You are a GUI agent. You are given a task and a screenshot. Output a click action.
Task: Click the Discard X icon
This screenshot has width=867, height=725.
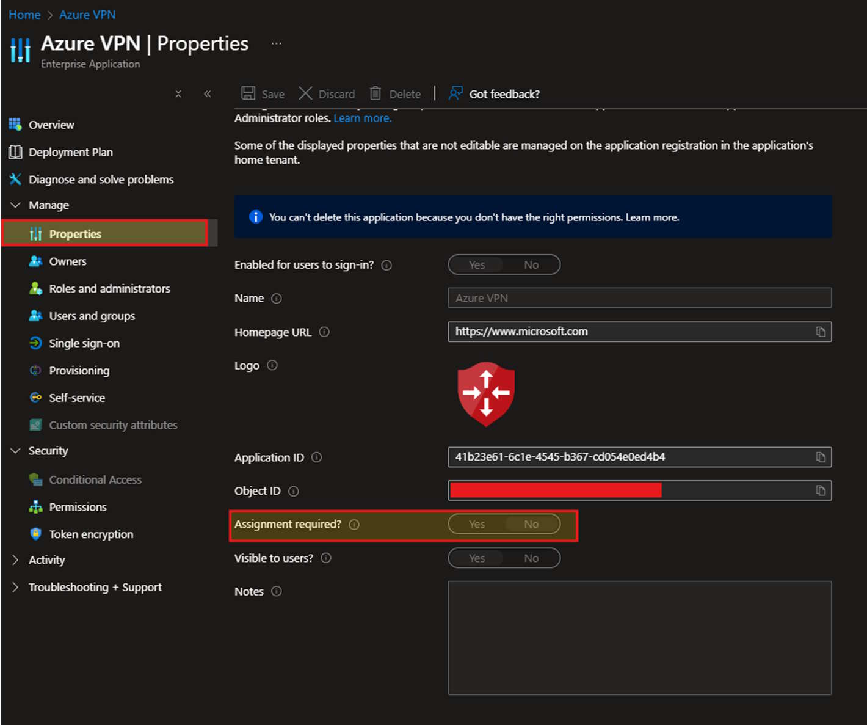click(305, 93)
